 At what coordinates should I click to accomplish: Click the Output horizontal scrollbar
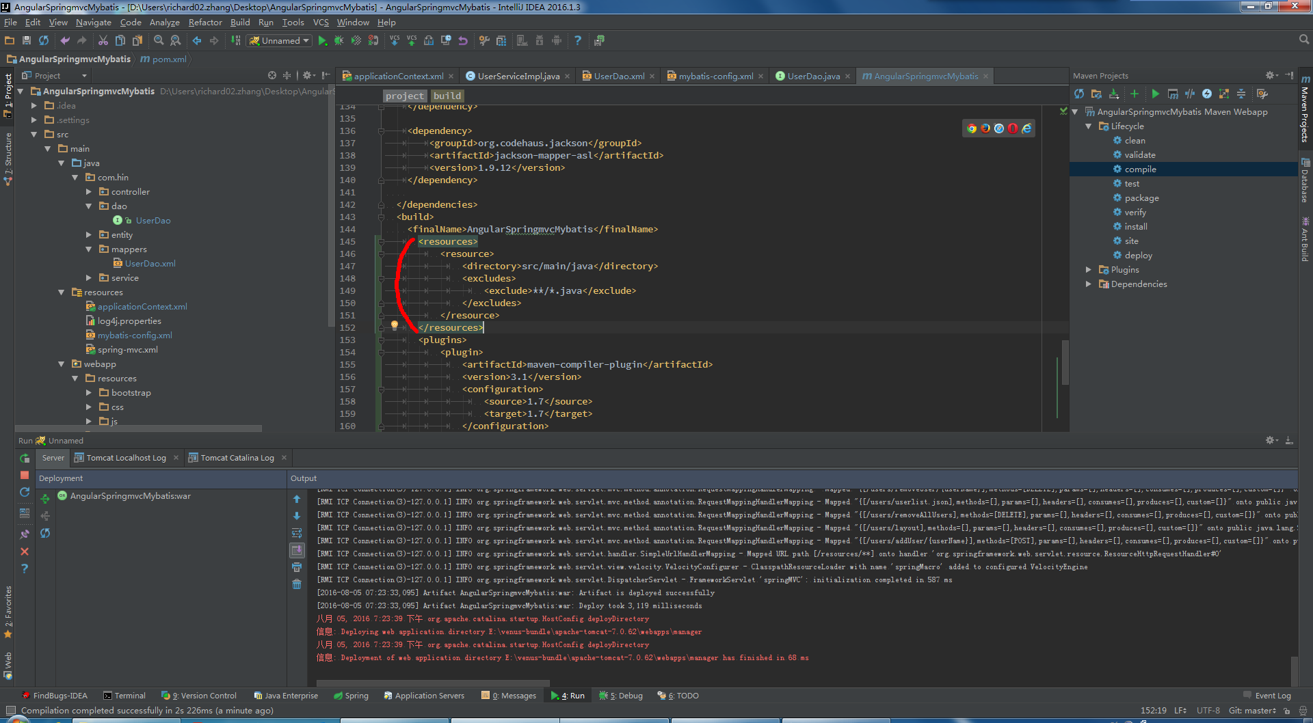pos(432,683)
